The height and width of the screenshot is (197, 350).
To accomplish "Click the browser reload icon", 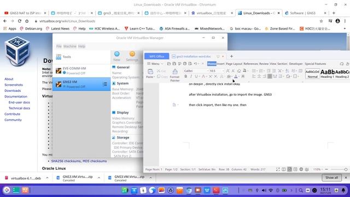I will [x=20, y=21].
